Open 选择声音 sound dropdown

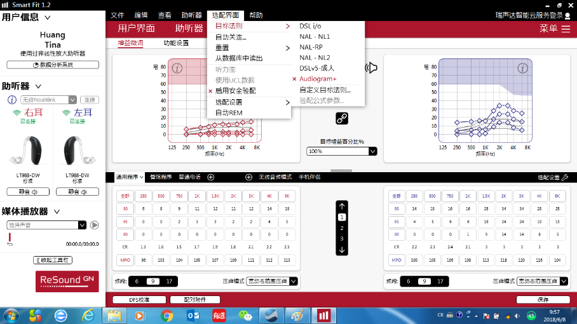click(x=46, y=225)
